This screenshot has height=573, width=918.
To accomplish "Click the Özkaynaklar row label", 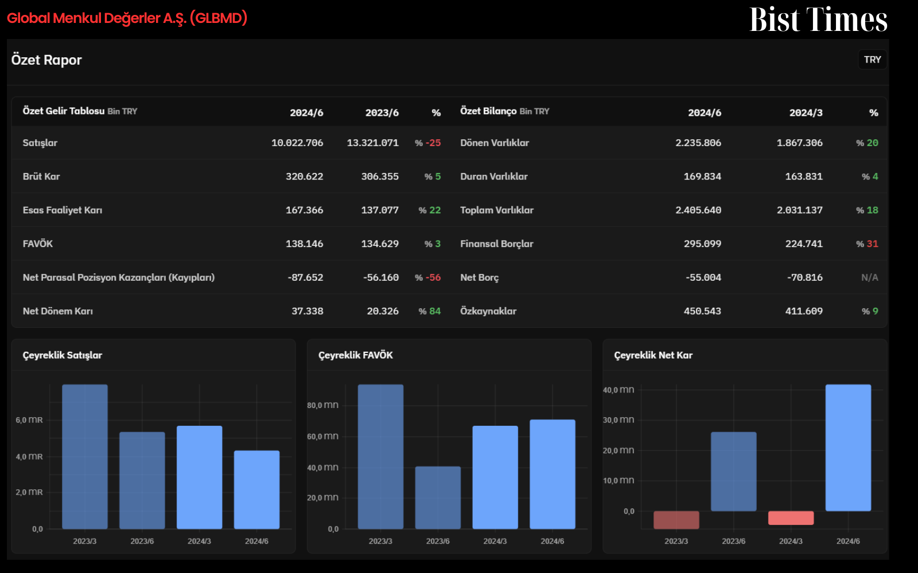I will coord(488,311).
